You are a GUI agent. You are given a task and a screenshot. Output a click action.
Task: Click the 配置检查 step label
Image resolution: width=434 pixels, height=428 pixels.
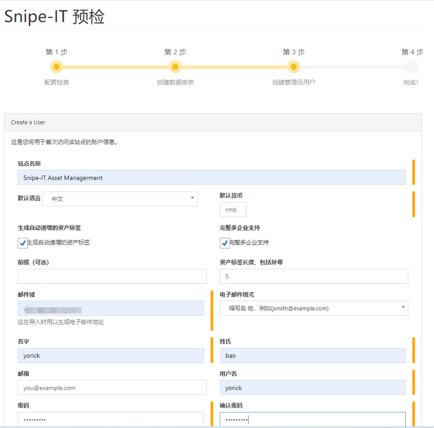click(56, 82)
